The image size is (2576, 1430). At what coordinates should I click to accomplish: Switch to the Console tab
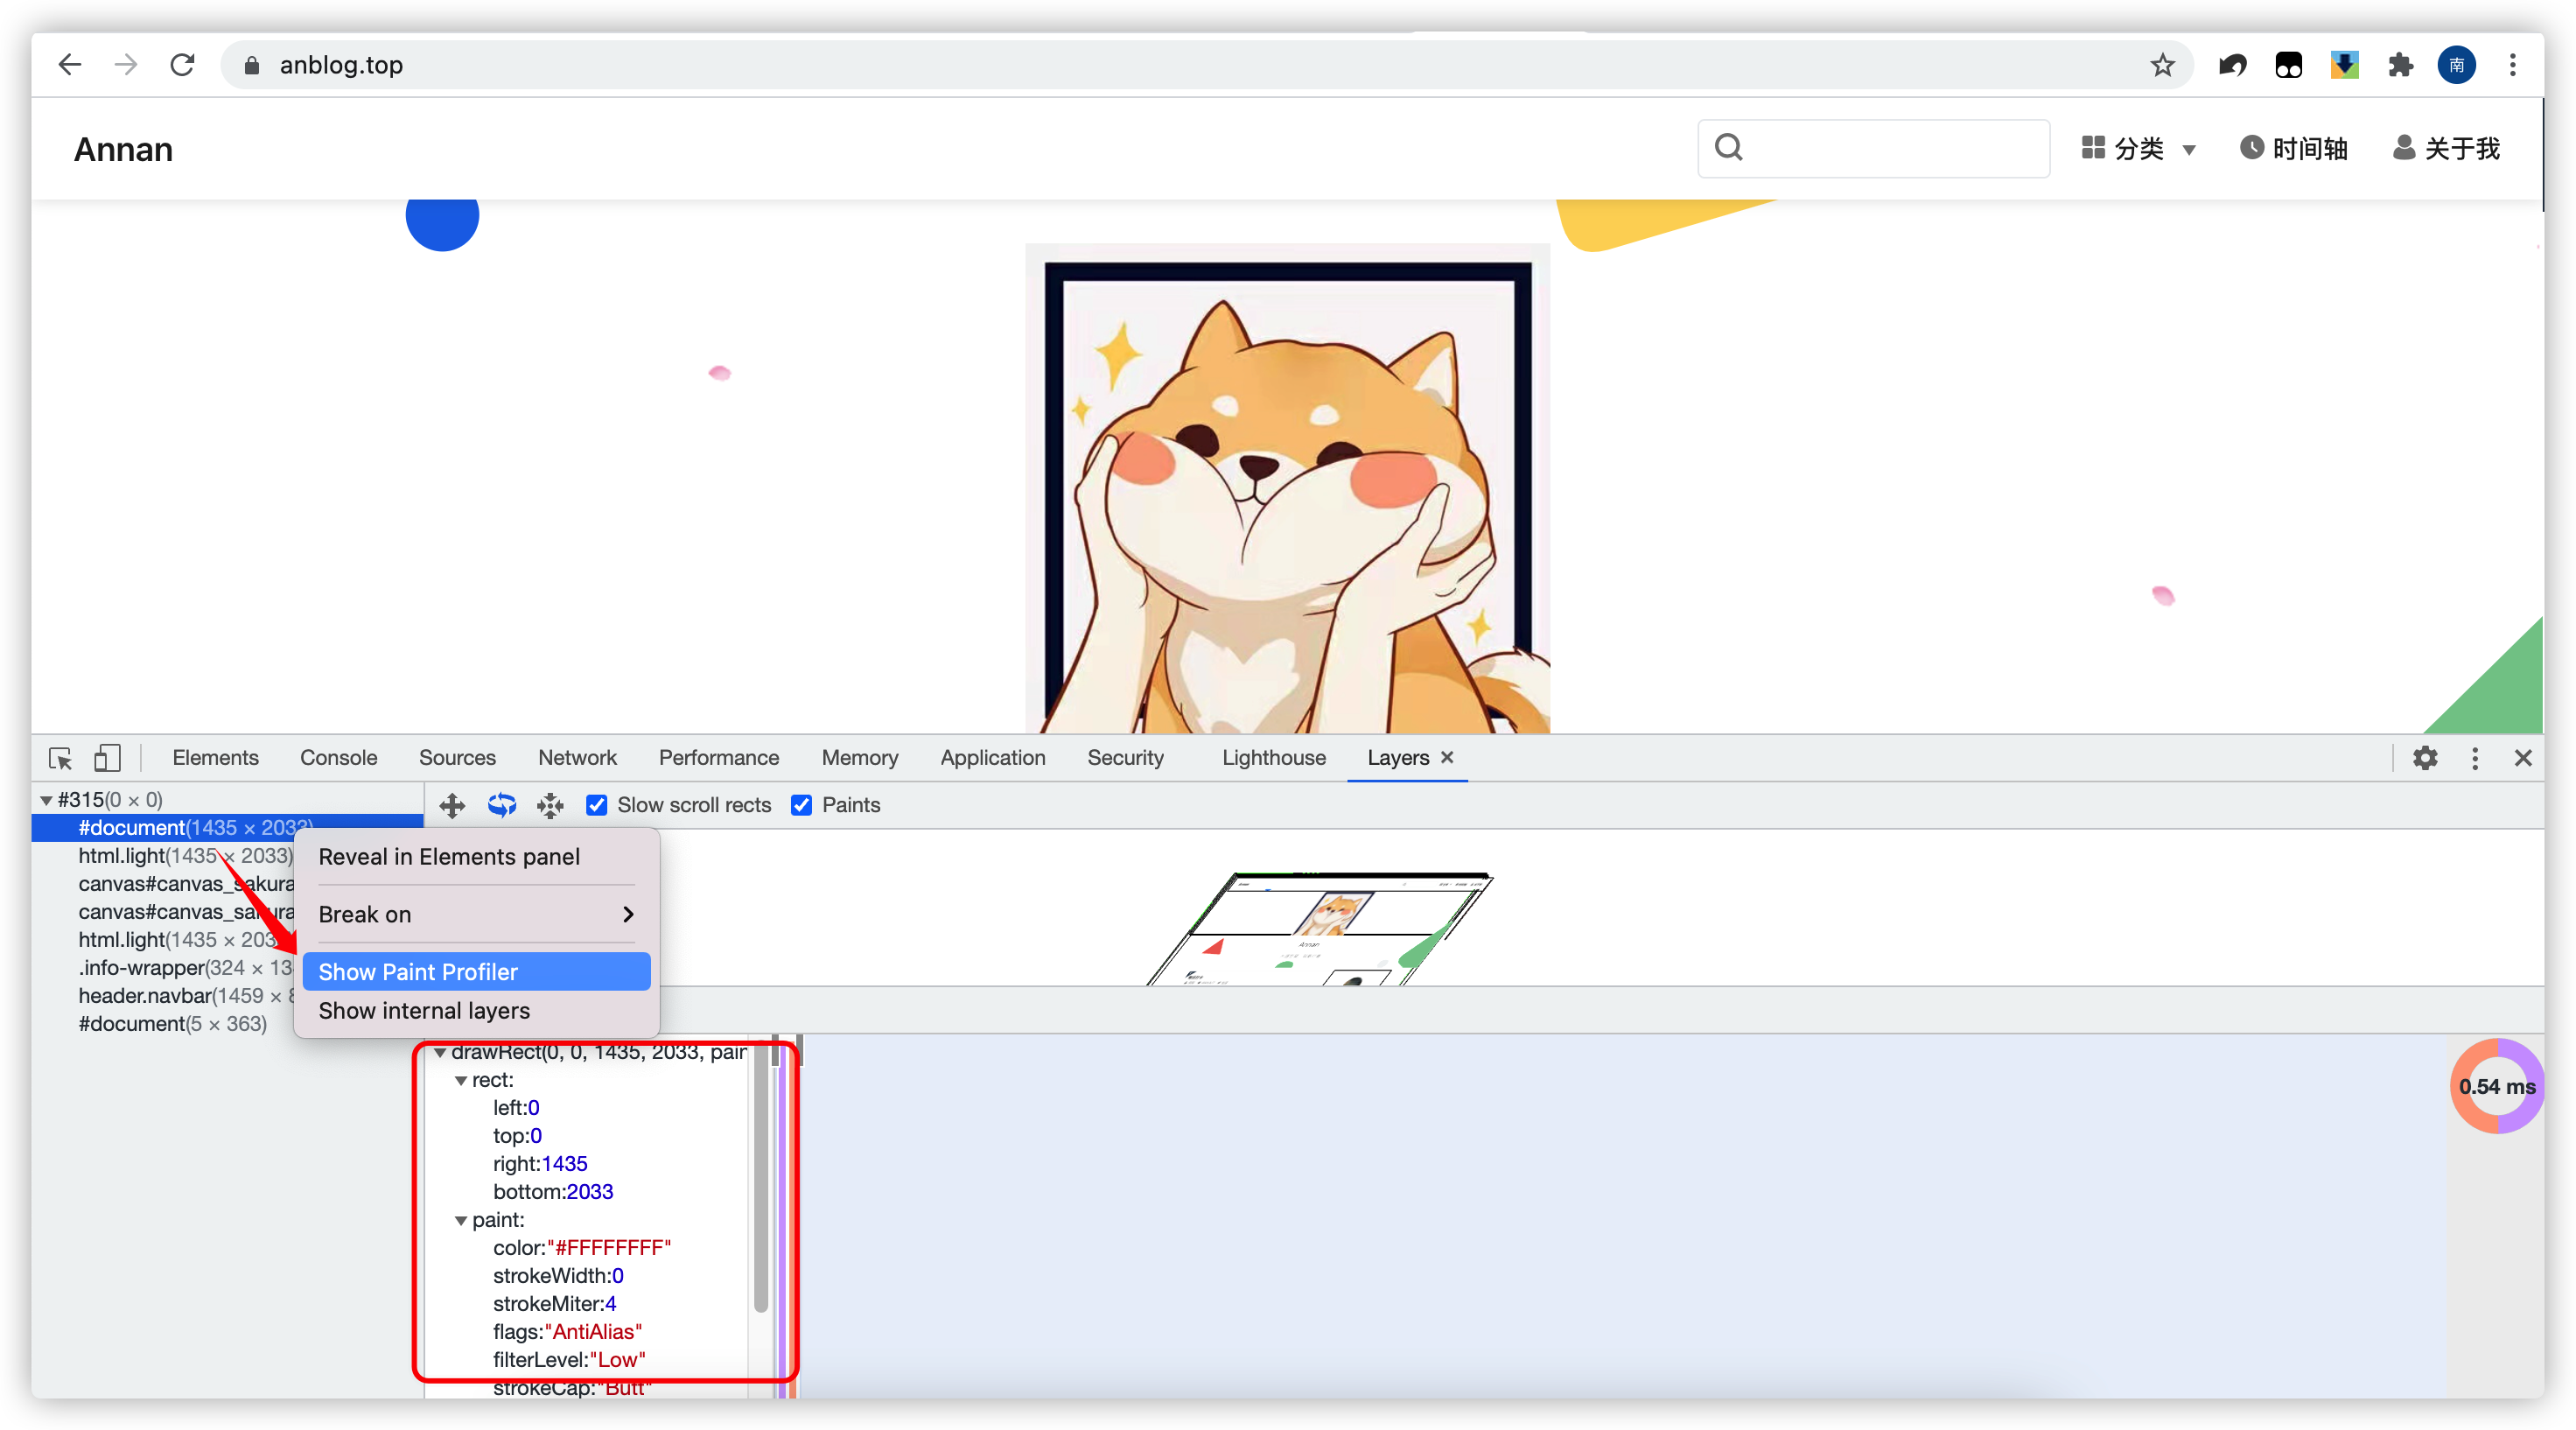tap(338, 758)
